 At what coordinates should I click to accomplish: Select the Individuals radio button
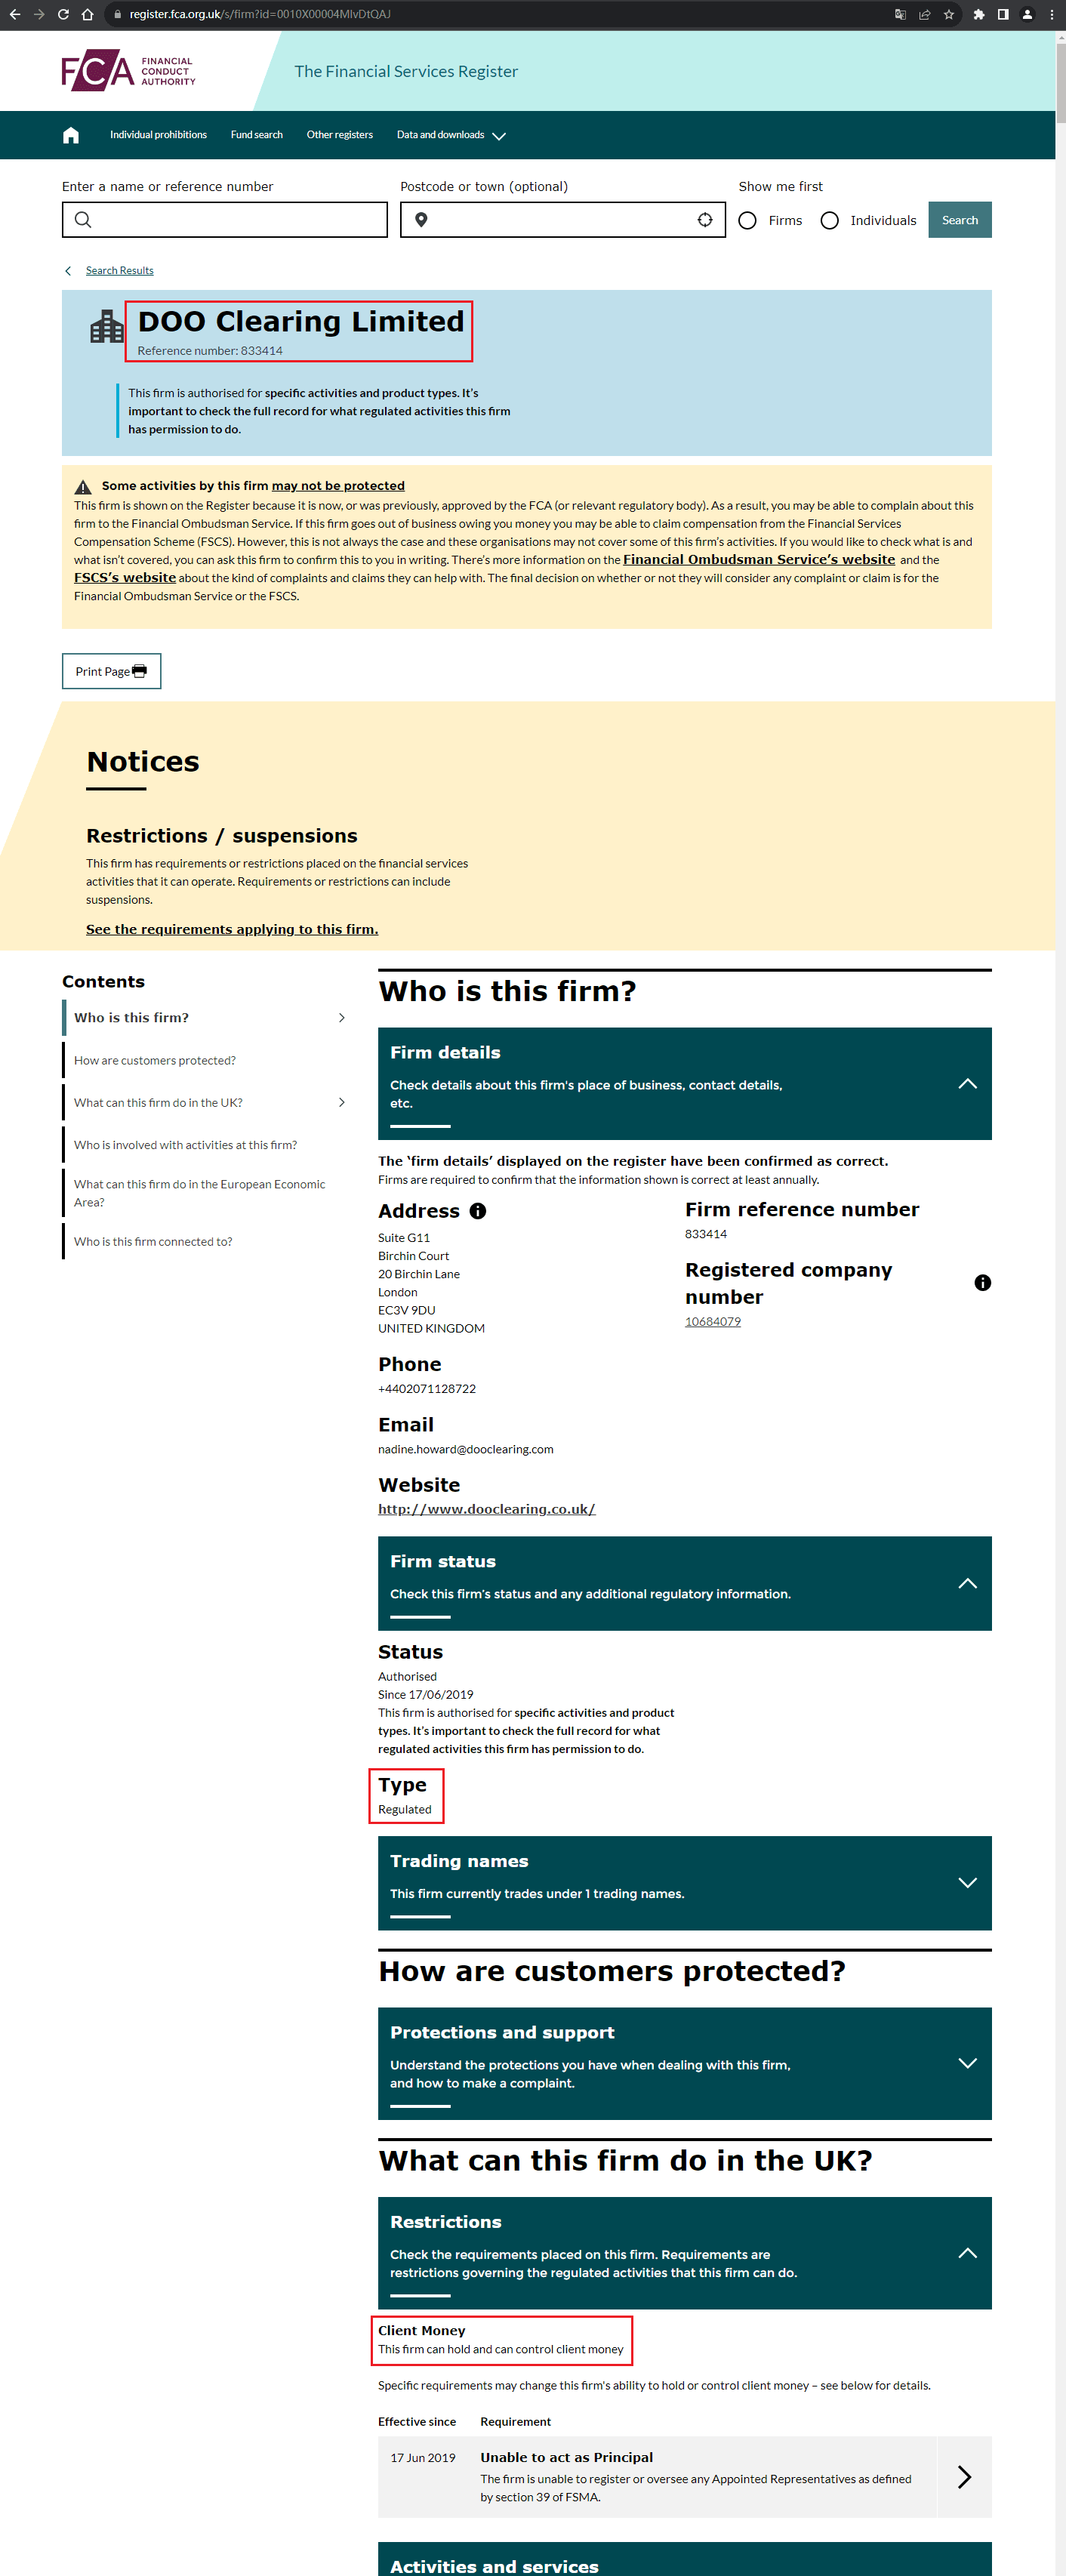click(829, 220)
